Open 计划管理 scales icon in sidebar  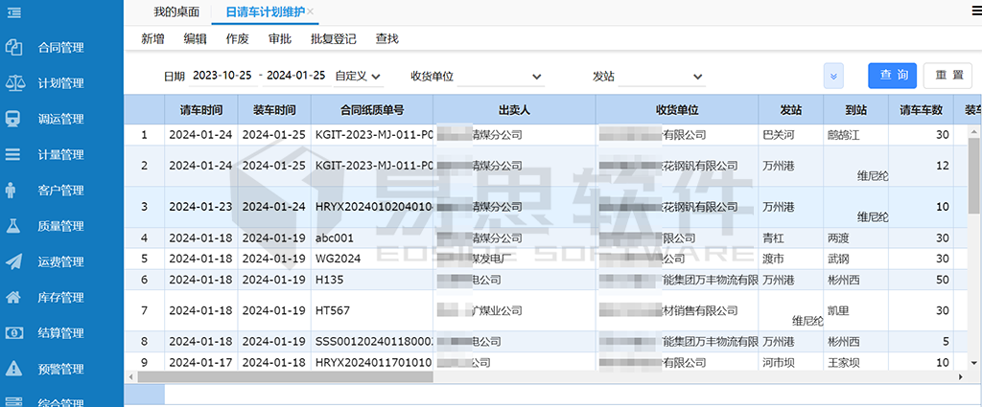[14, 83]
